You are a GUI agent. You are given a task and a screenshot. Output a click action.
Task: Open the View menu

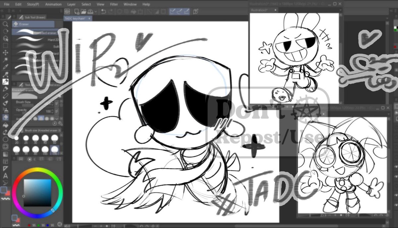coord(100,4)
